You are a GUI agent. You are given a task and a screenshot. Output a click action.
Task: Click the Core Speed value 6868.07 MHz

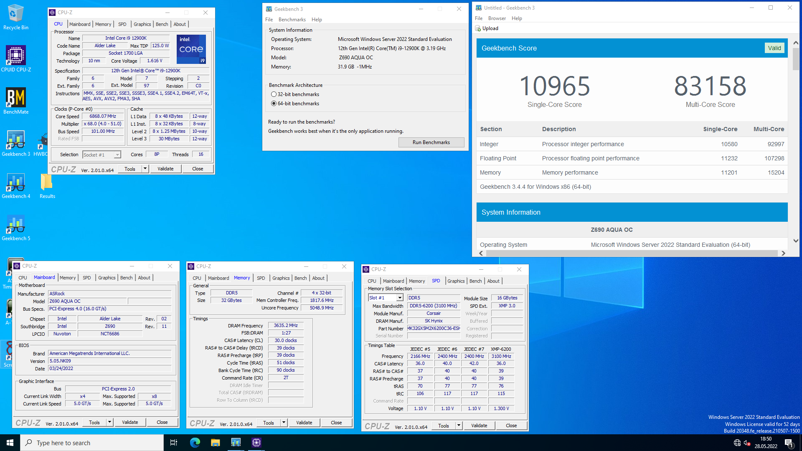pos(103,117)
